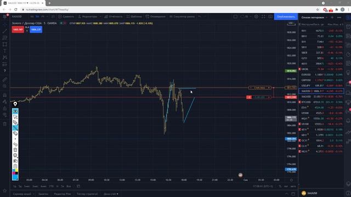351x197 pixels.
Task: Select the chart layout square icon
Action: pyautogui.click(x=235, y=16)
